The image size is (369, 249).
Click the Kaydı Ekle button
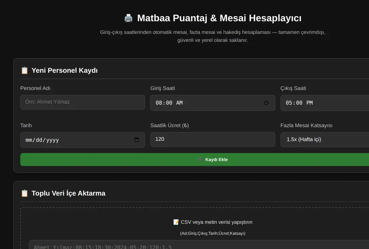195,160
